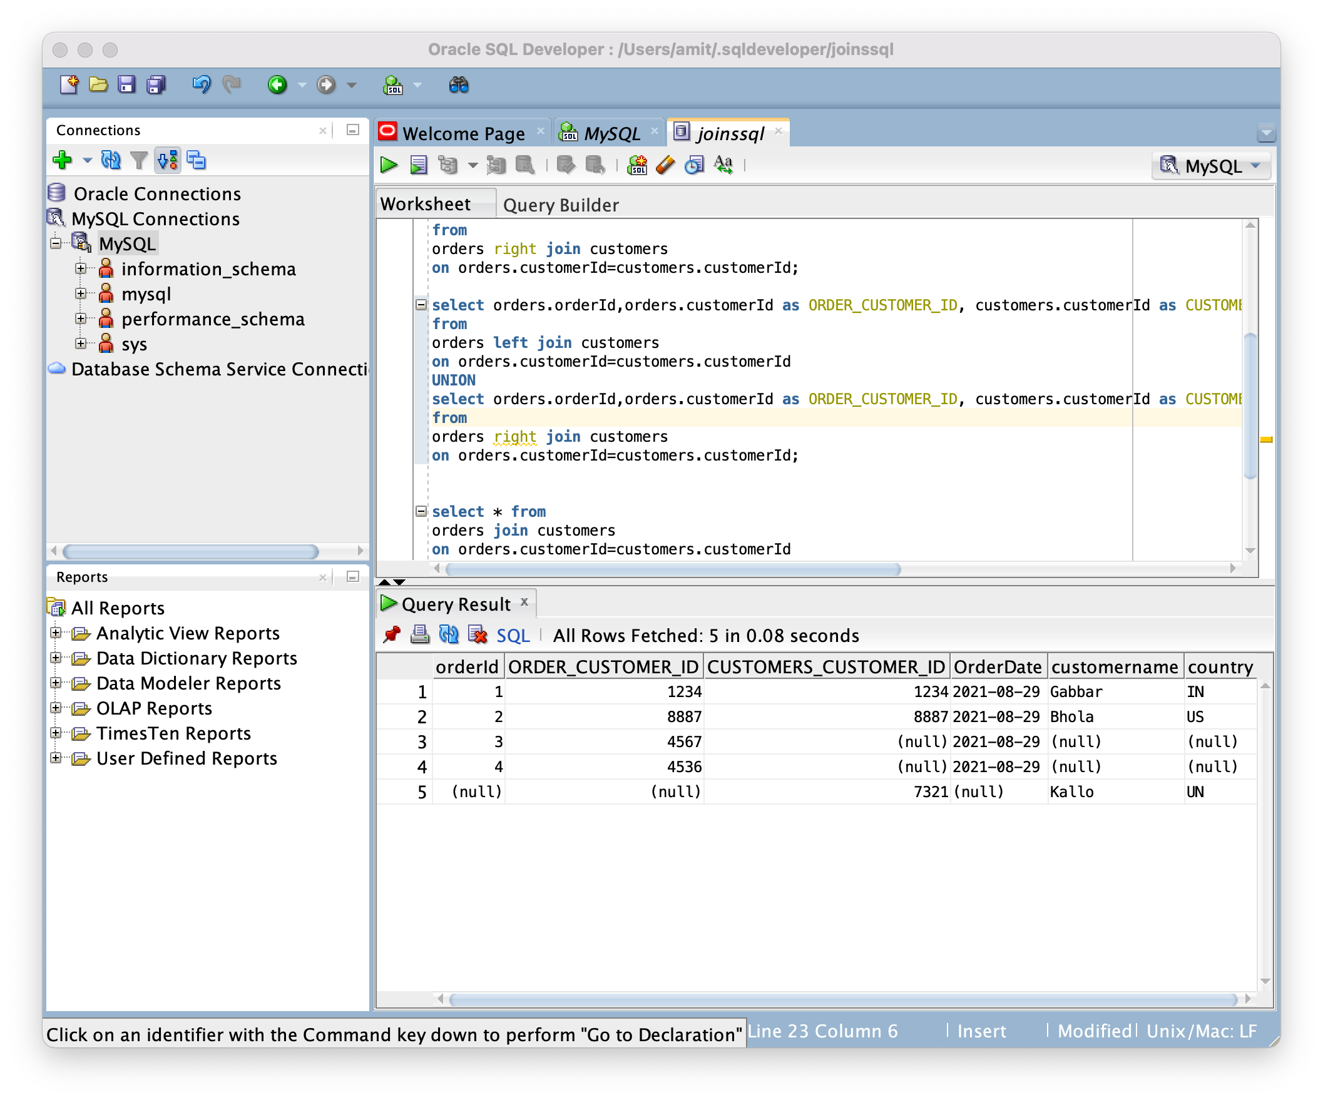Image resolution: width=1323 pixels, height=1100 pixels.
Task: Click the OrderDate column header
Action: pos(998,666)
